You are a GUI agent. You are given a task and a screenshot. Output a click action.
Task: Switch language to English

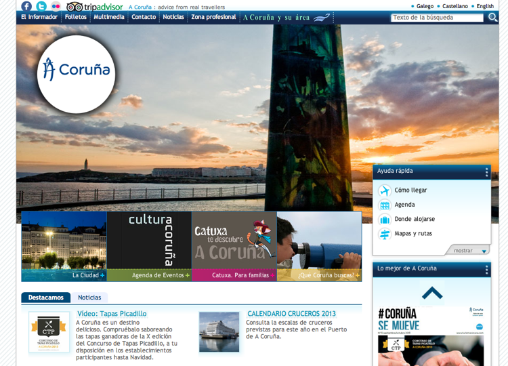[x=485, y=6]
